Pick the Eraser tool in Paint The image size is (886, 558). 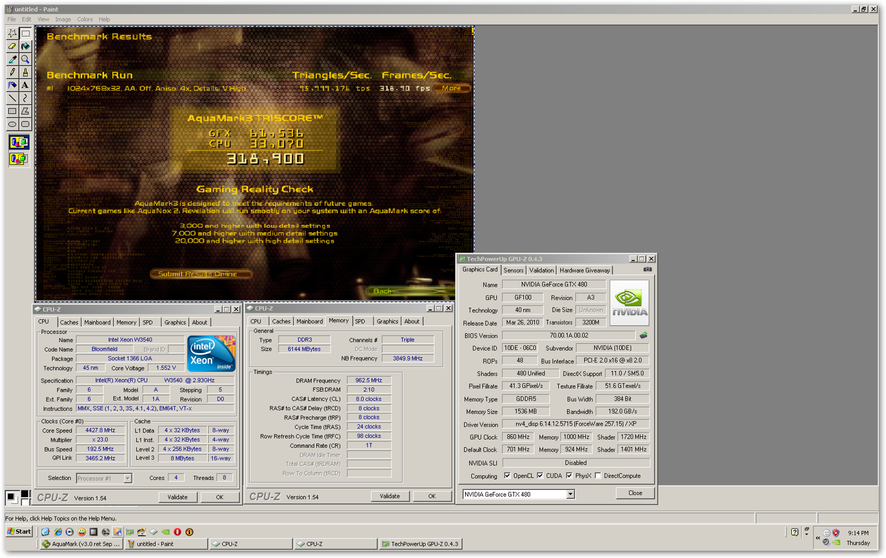(12, 46)
